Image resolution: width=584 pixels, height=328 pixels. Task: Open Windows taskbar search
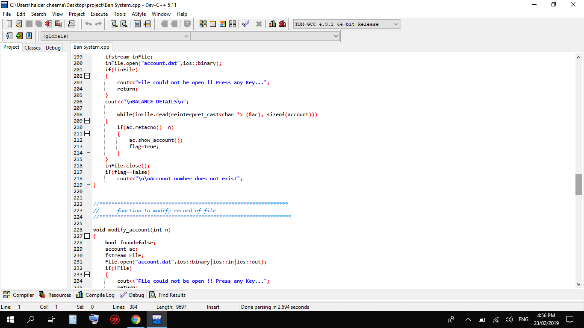[x=31, y=319]
